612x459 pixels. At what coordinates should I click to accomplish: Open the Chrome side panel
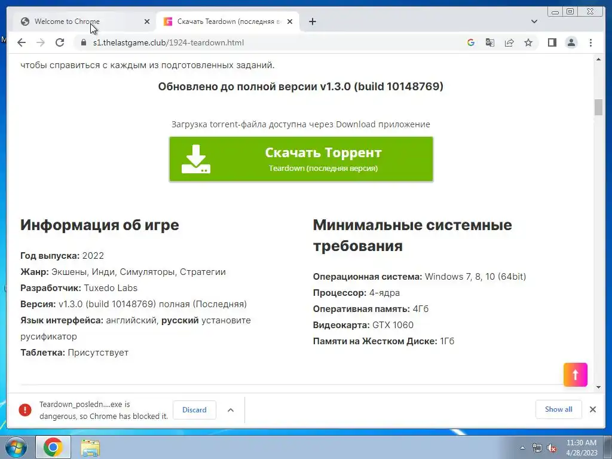552,42
